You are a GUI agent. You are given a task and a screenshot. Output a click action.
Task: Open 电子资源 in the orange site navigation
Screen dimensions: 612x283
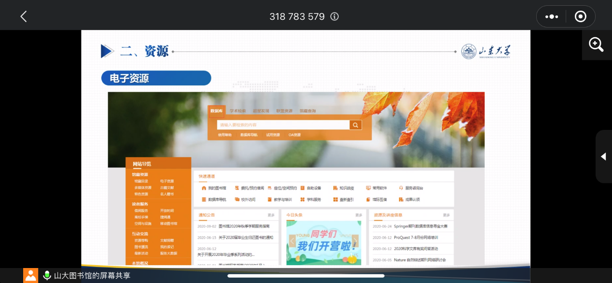167,181
